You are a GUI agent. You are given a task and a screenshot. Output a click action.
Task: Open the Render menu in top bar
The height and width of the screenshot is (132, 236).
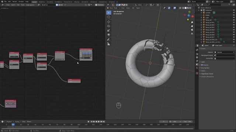point(15,1)
